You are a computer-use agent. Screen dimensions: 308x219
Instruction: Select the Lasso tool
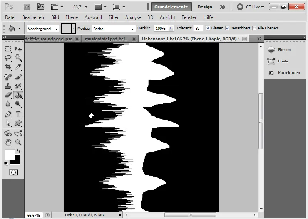click(8, 58)
